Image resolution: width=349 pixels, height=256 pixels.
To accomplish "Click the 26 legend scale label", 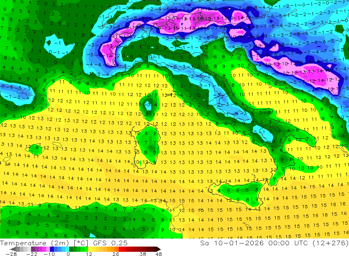I will tap(116, 254).
